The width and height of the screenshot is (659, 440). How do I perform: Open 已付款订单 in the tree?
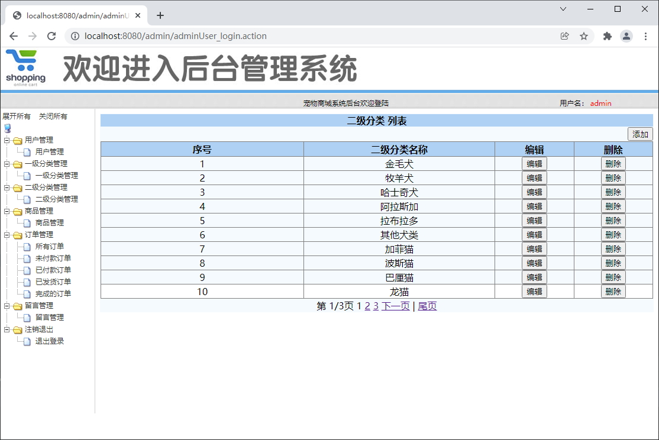[x=53, y=270]
